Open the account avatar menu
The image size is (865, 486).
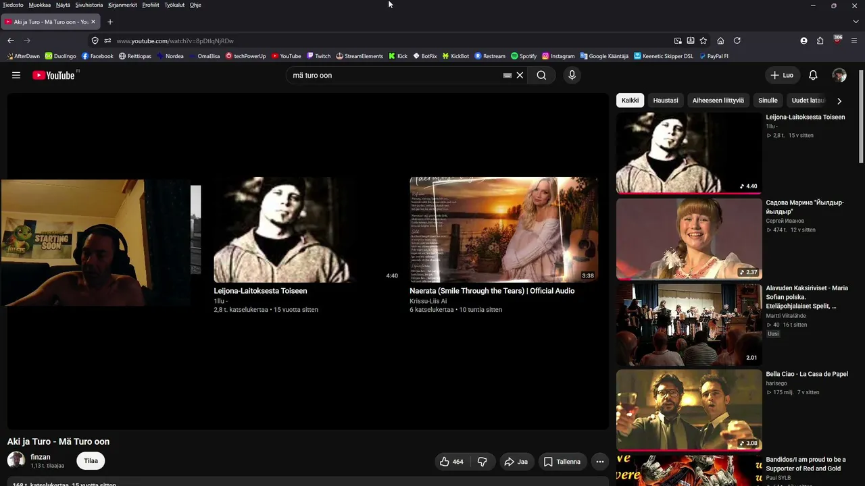[x=839, y=75]
